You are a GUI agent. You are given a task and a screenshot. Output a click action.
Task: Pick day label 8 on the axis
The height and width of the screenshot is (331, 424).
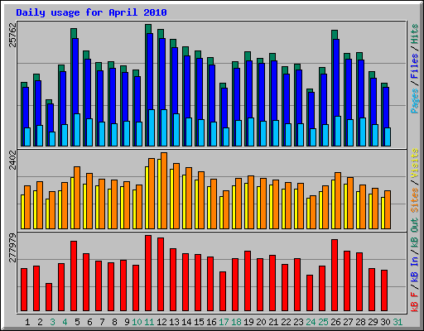coord(114,322)
